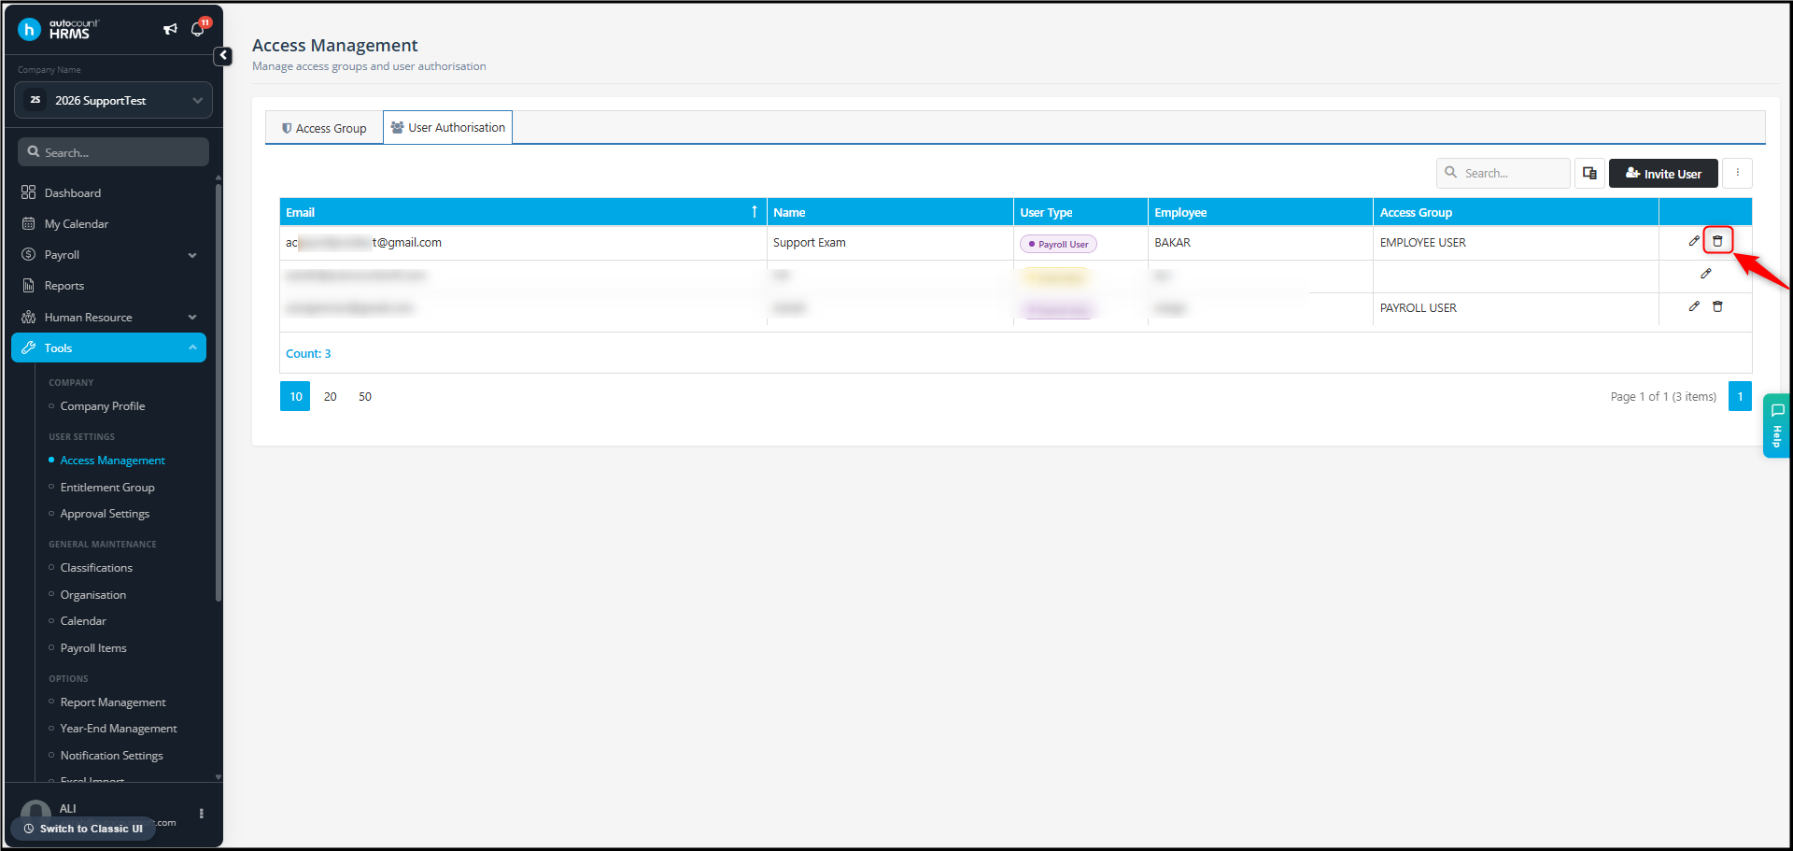Edit the second user row
Viewport: 1793px width, 851px height.
coord(1706,274)
